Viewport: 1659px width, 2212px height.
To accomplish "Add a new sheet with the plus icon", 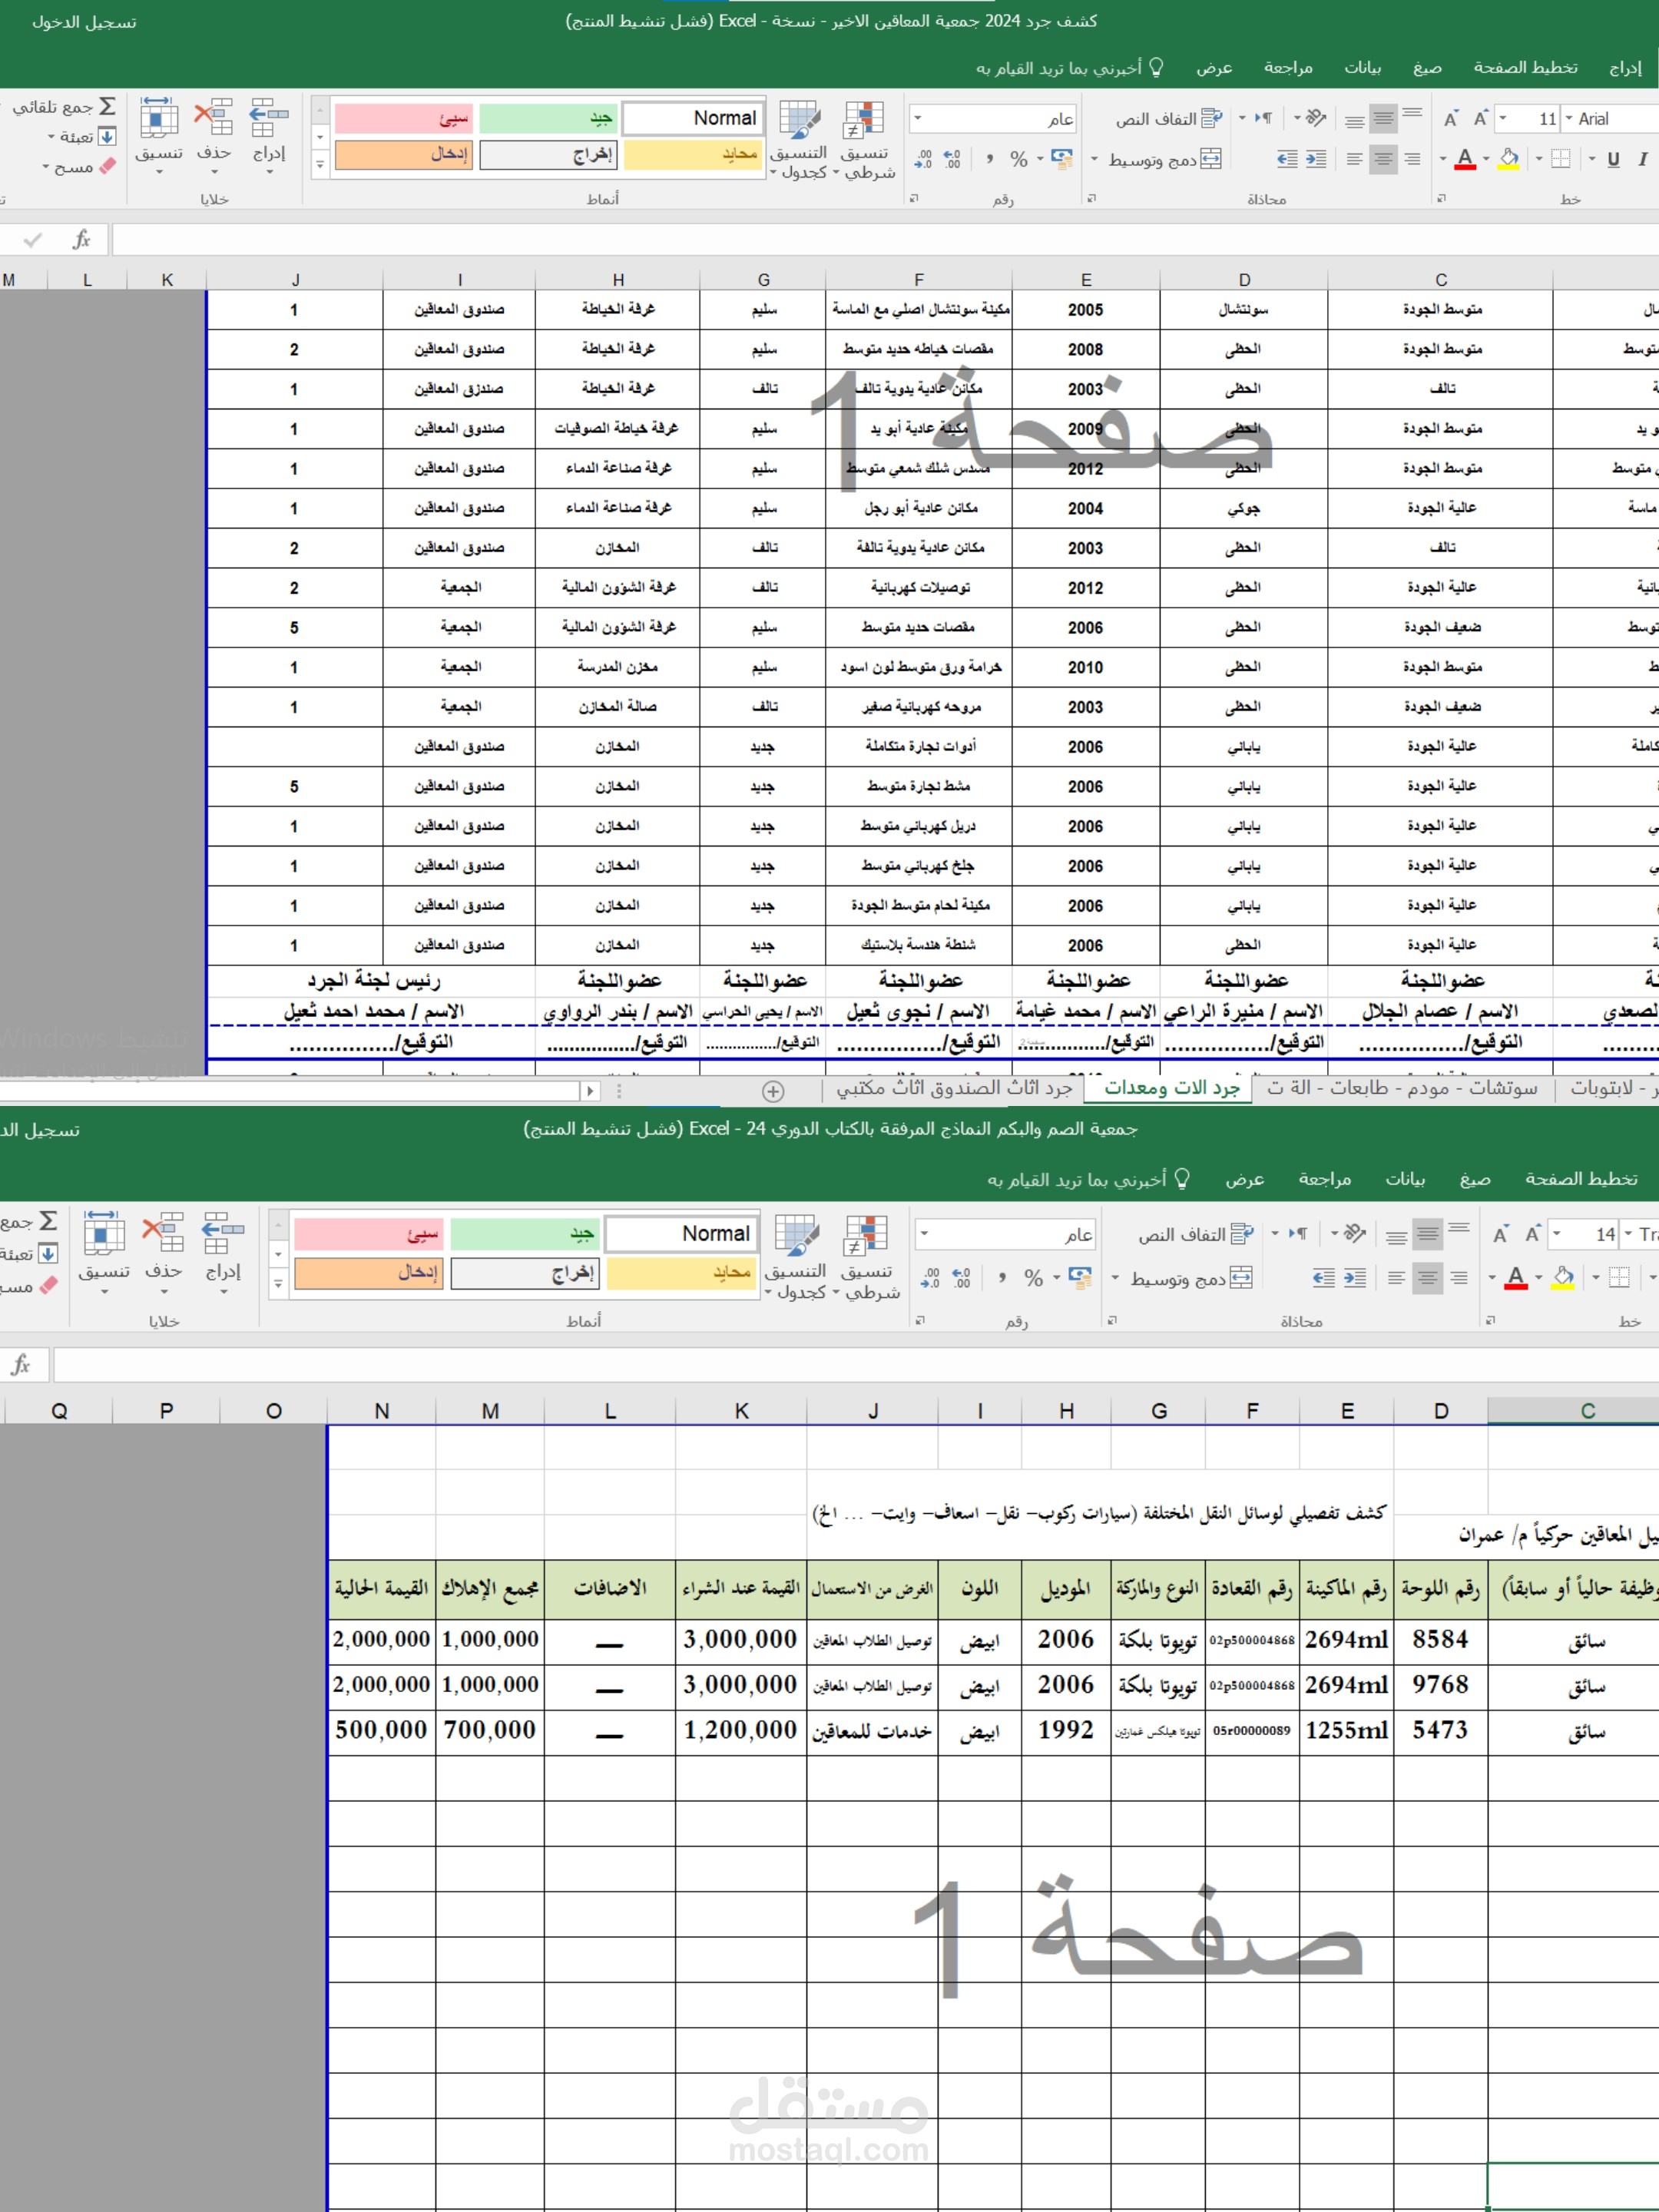I will (773, 1090).
